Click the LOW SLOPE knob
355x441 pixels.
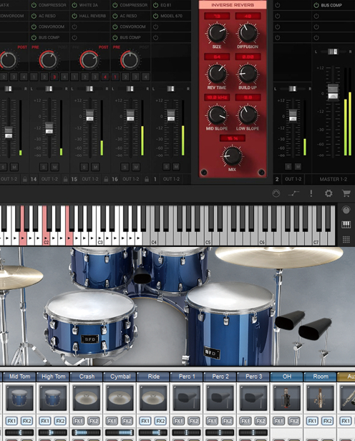(x=248, y=115)
